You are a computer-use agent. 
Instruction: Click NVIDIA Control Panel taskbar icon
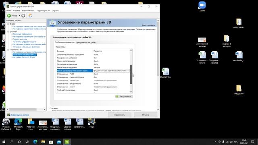coord(67,141)
